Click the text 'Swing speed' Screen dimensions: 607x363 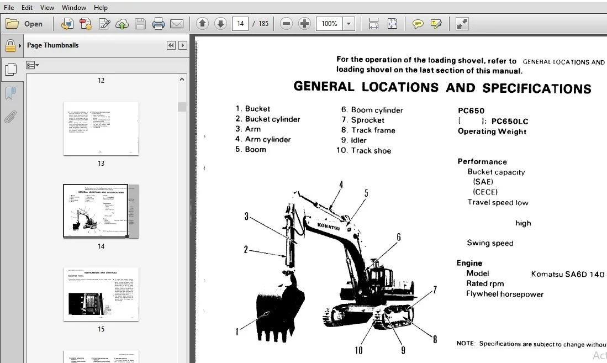pos(490,243)
